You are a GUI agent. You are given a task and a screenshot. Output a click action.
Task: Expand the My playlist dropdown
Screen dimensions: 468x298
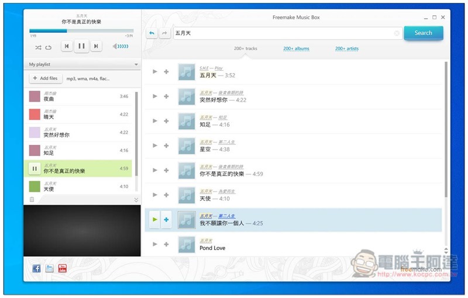(x=136, y=64)
